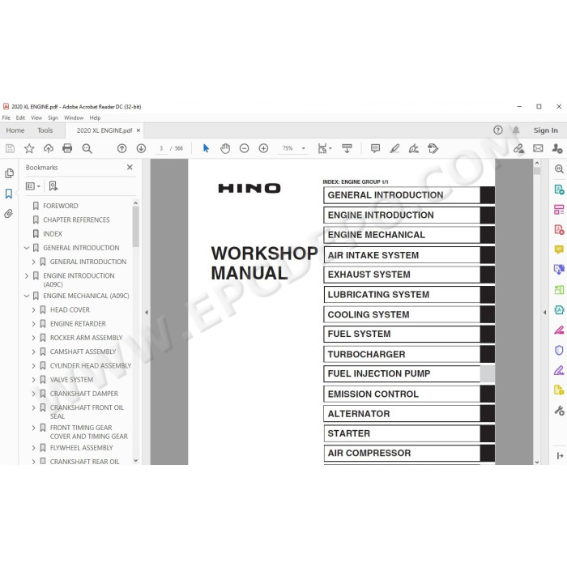Switch to the Home tab
Image resolution: width=567 pixels, height=567 pixels.
tap(15, 130)
